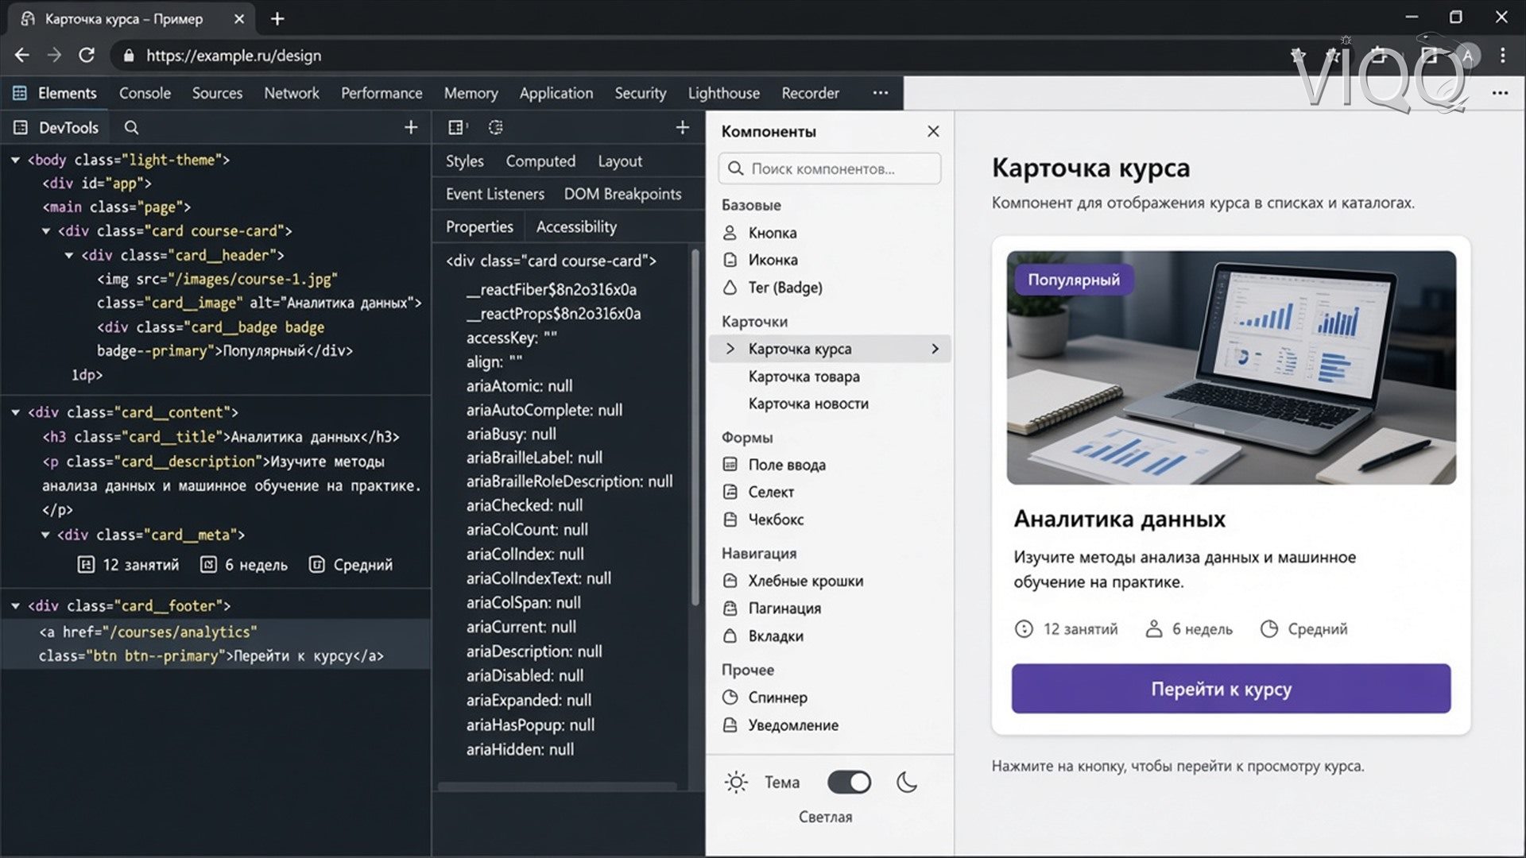Click the plus icon above the Styles pane
The image size is (1526, 858).
(682, 127)
